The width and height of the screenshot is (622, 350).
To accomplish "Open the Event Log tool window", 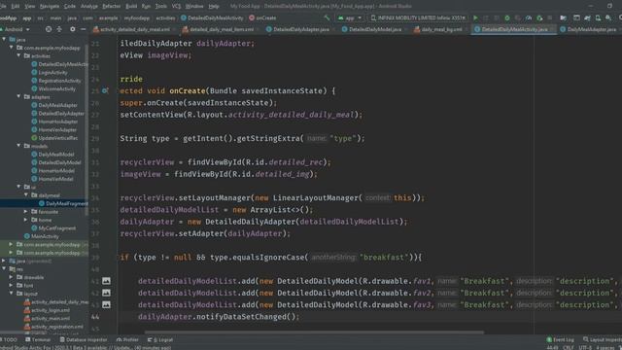I will coord(560,339).
